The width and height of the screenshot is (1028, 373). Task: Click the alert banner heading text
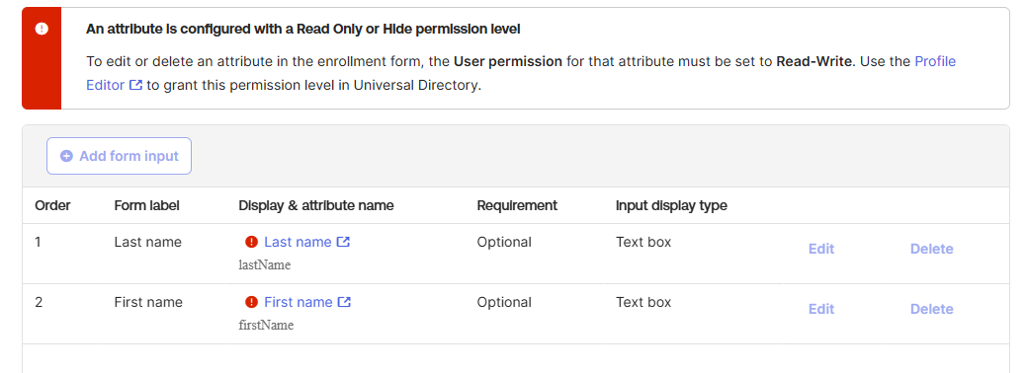tap(302, 29)
